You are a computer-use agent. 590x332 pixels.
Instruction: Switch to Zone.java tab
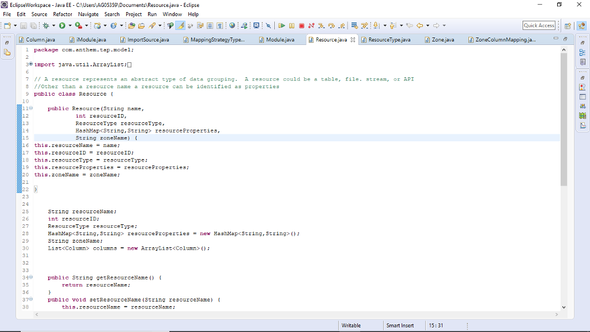pos(440,40)
